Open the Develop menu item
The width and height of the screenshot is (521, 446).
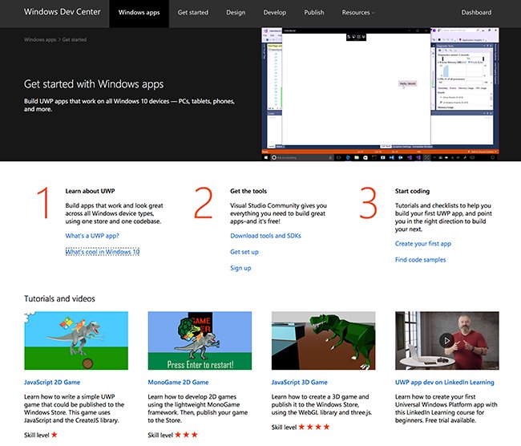coord(274,13)
